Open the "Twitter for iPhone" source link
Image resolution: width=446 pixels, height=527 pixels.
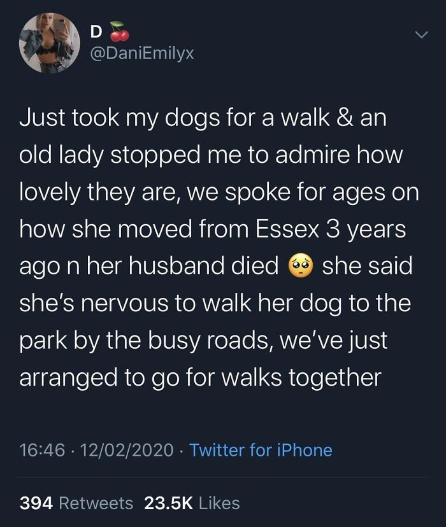[261, 450]
